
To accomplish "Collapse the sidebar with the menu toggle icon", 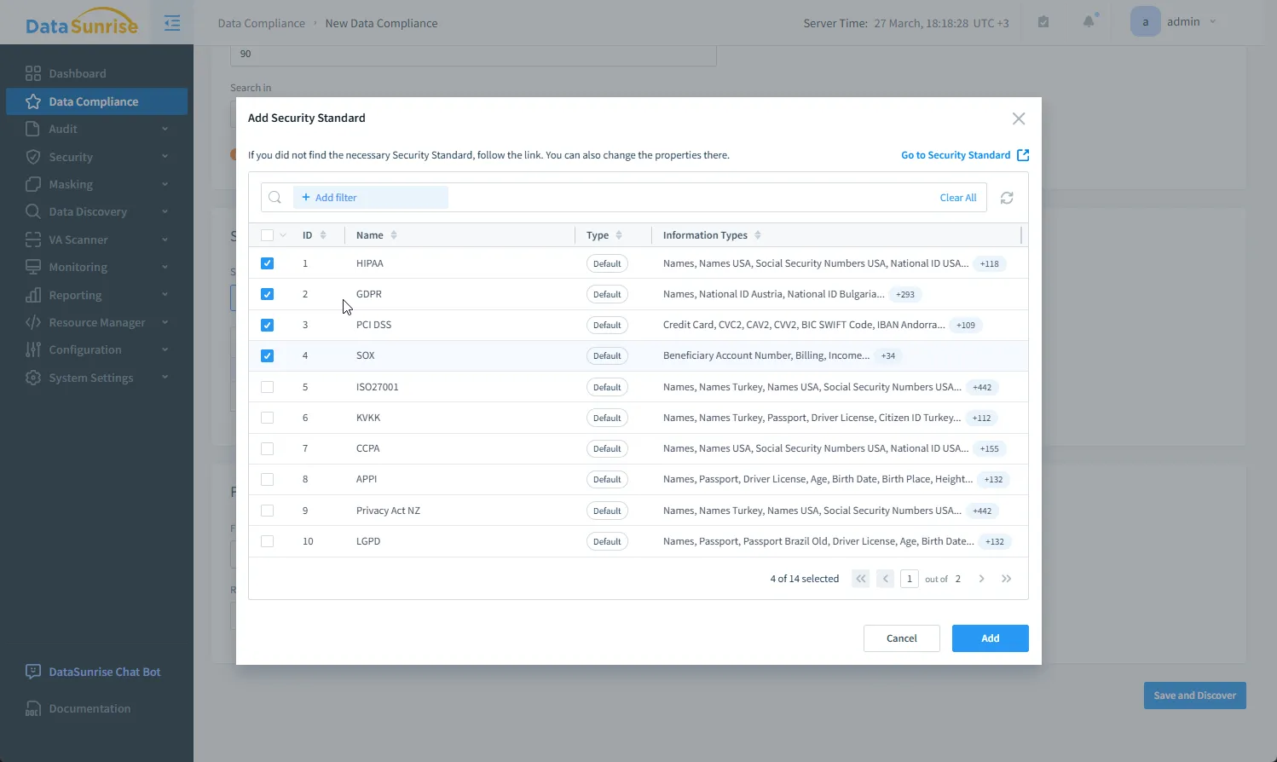I will 172,23.
